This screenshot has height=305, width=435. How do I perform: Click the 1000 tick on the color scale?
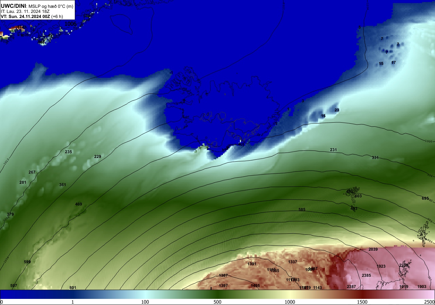click(x=290, y=302)
